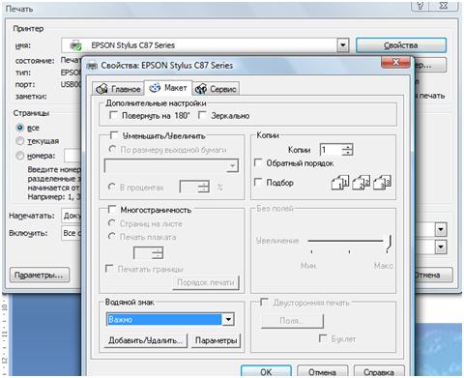Screen dimensions: 464x378
Task: Click the Макет tab layout icon
Action: pos(155,88)
